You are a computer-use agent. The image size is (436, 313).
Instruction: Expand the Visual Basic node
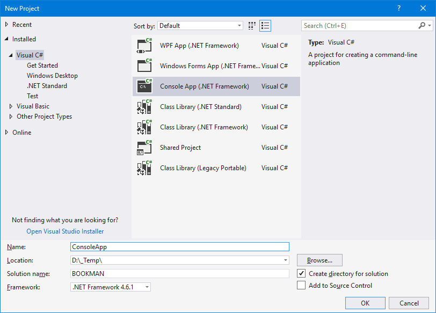pyautogui.click(x=11, y=106)
